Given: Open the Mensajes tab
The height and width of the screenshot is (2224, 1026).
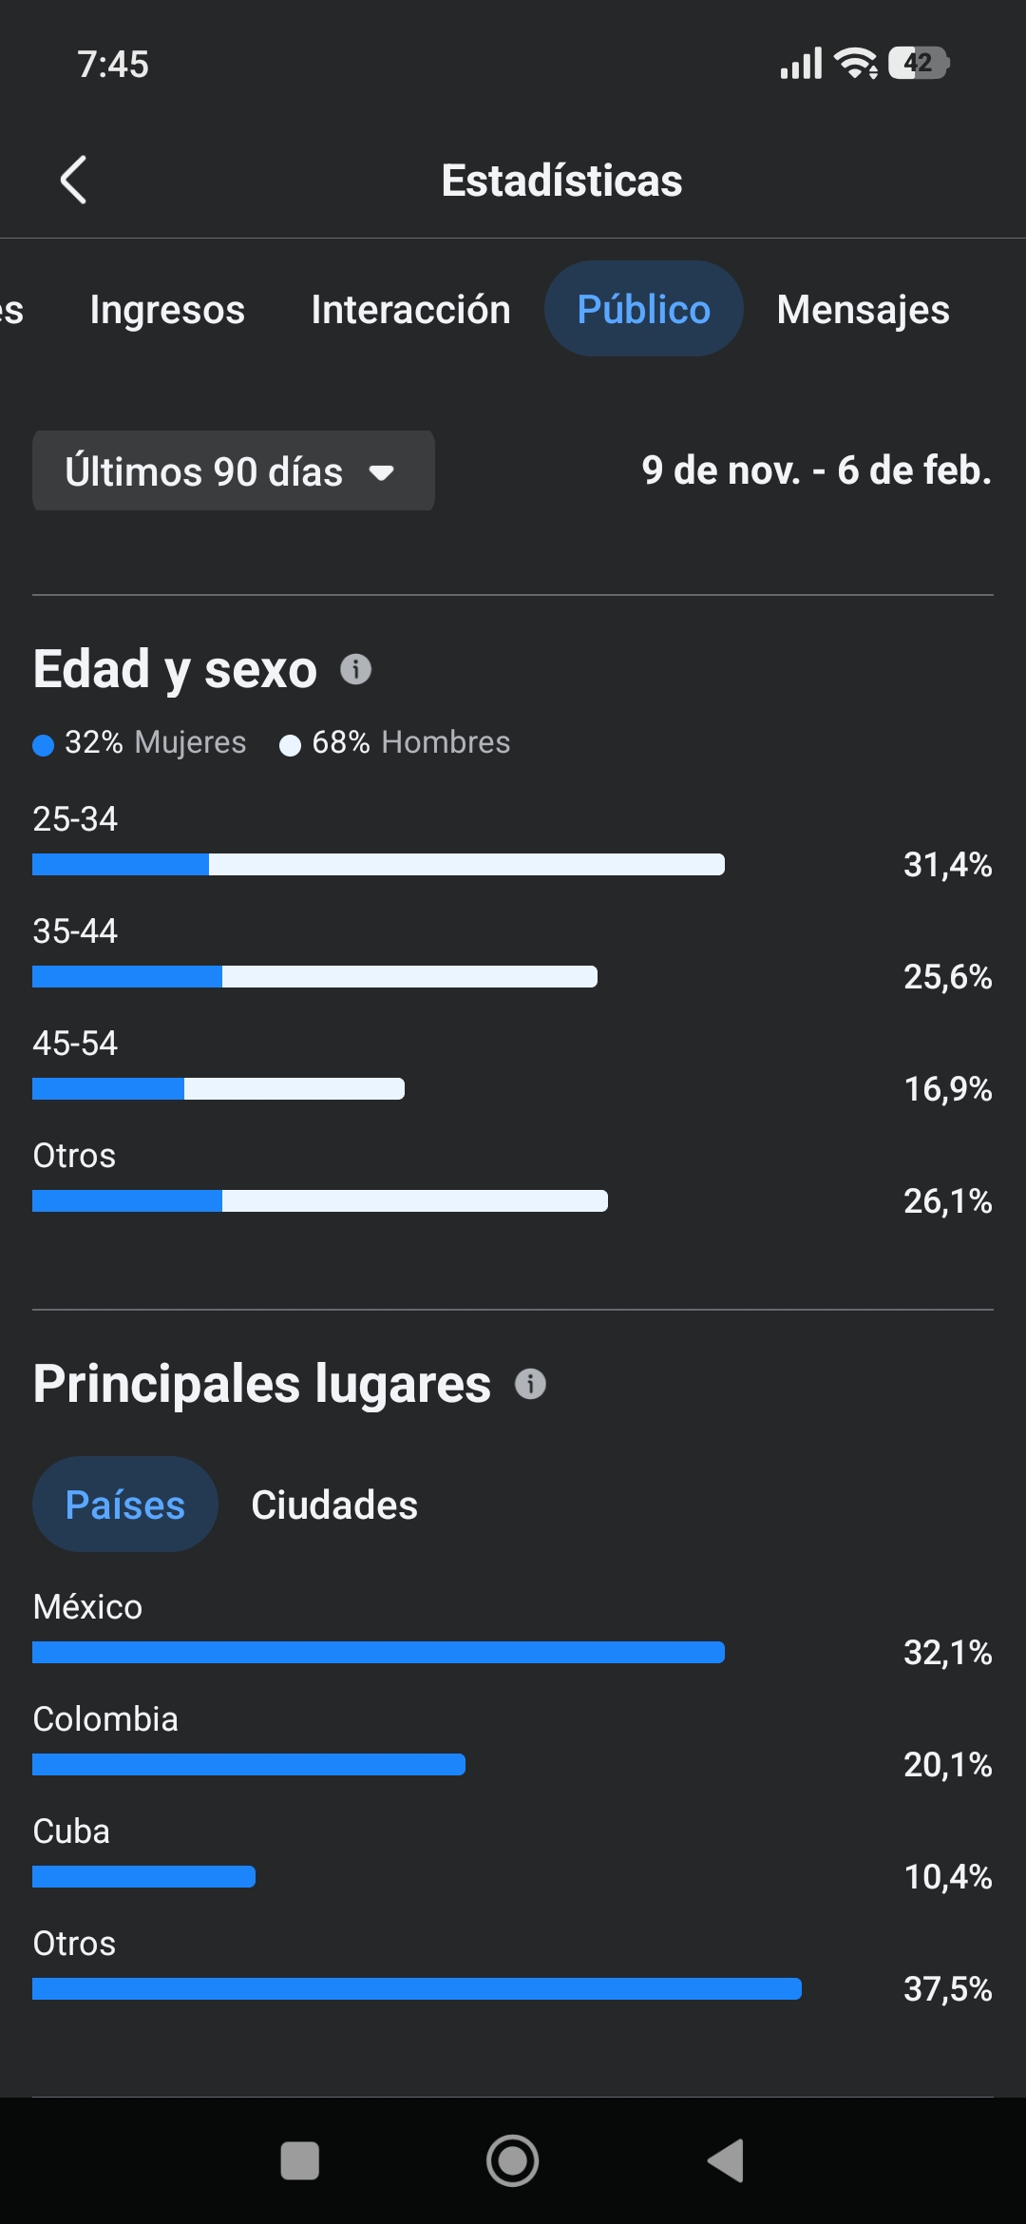Looking at the screenshot, I should [863, 310].
